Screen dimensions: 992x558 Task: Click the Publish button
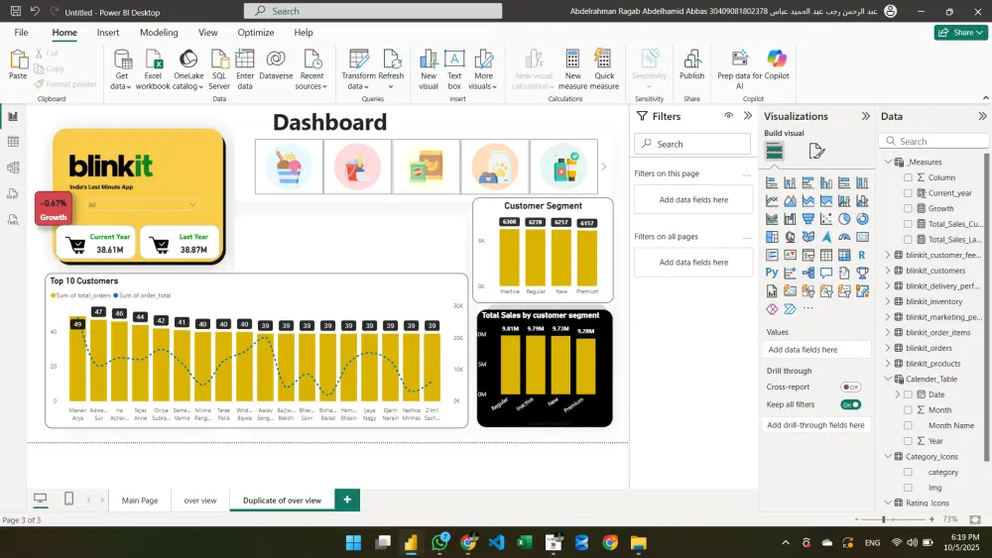pos(691,65)
